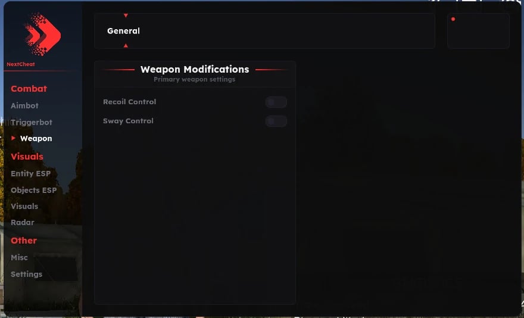
Task: Click the red arrow marker beside Weapon
Action: [x=13, y=138]
